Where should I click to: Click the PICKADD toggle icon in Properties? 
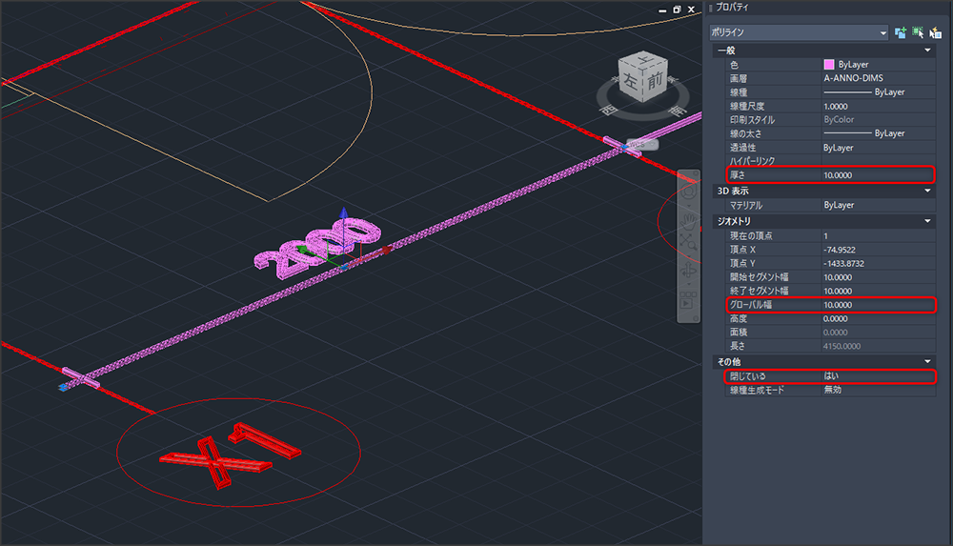coord(901,32)
